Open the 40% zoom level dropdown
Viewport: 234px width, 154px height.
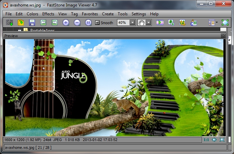coord(132,23)
